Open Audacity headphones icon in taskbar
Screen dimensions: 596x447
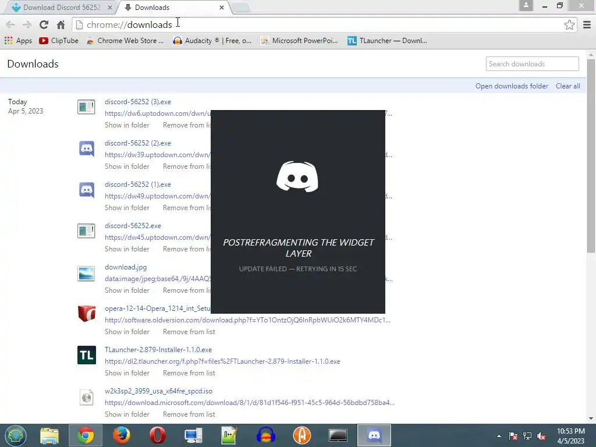pyautogui.click(x=265, y=435)
